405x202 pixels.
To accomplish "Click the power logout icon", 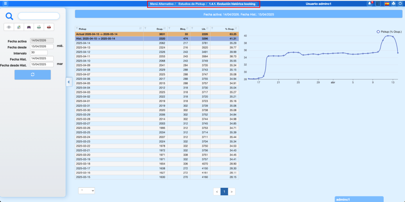I will (400, 4).
